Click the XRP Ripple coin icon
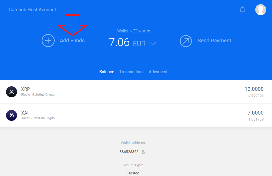 click(12, 92)
